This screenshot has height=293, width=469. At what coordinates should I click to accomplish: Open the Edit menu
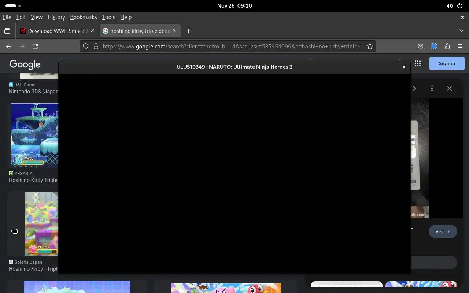pos(21,17)
